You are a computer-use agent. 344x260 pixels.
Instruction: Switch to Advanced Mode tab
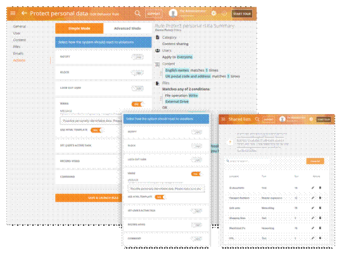(x=127, y=29)
